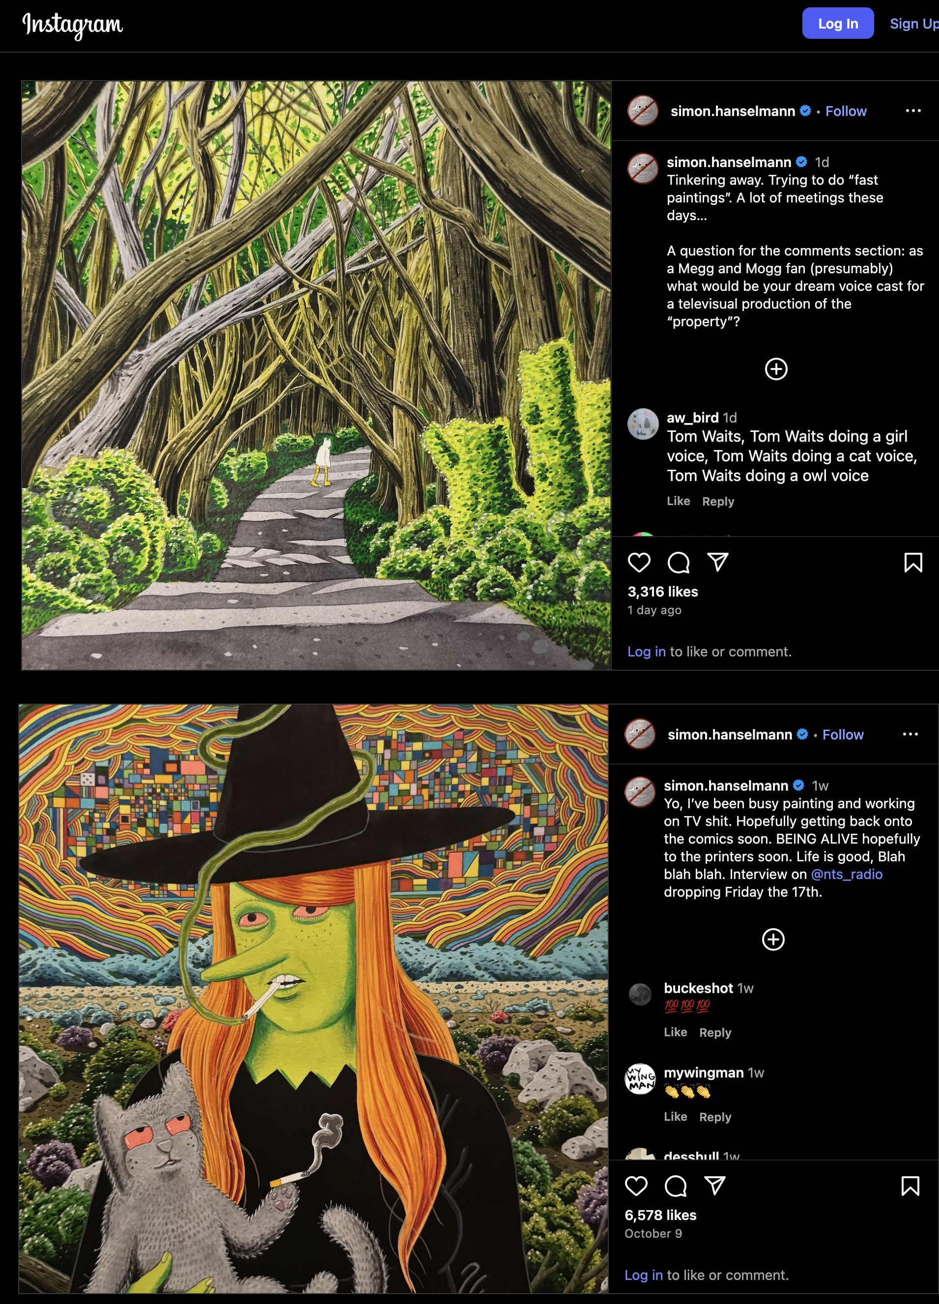
Task: Load more comments on the witch post
Action: (773, 939)
